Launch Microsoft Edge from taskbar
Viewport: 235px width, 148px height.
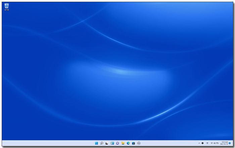(x=128, y=143)
